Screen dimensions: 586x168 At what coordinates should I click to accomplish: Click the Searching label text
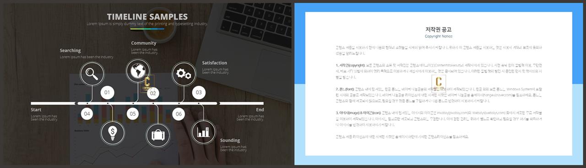pyautogui.click(x=70, y=50)
